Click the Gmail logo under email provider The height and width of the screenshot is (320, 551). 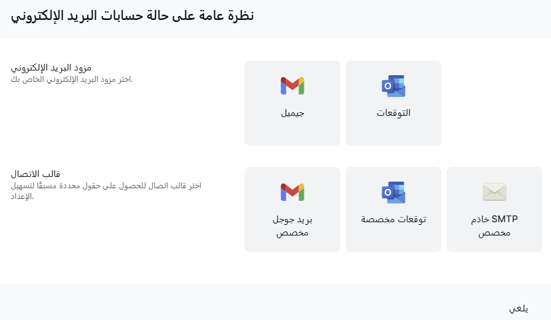coord(292,86)
